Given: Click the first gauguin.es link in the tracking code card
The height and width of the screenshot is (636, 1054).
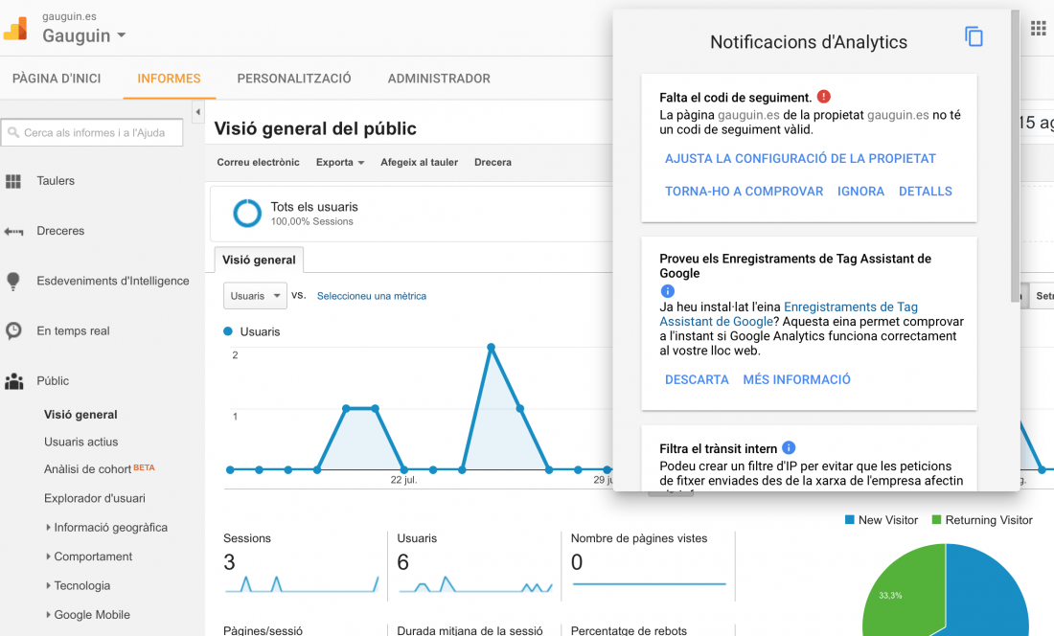Looking at the screenshot, I should tap(748, 115).
